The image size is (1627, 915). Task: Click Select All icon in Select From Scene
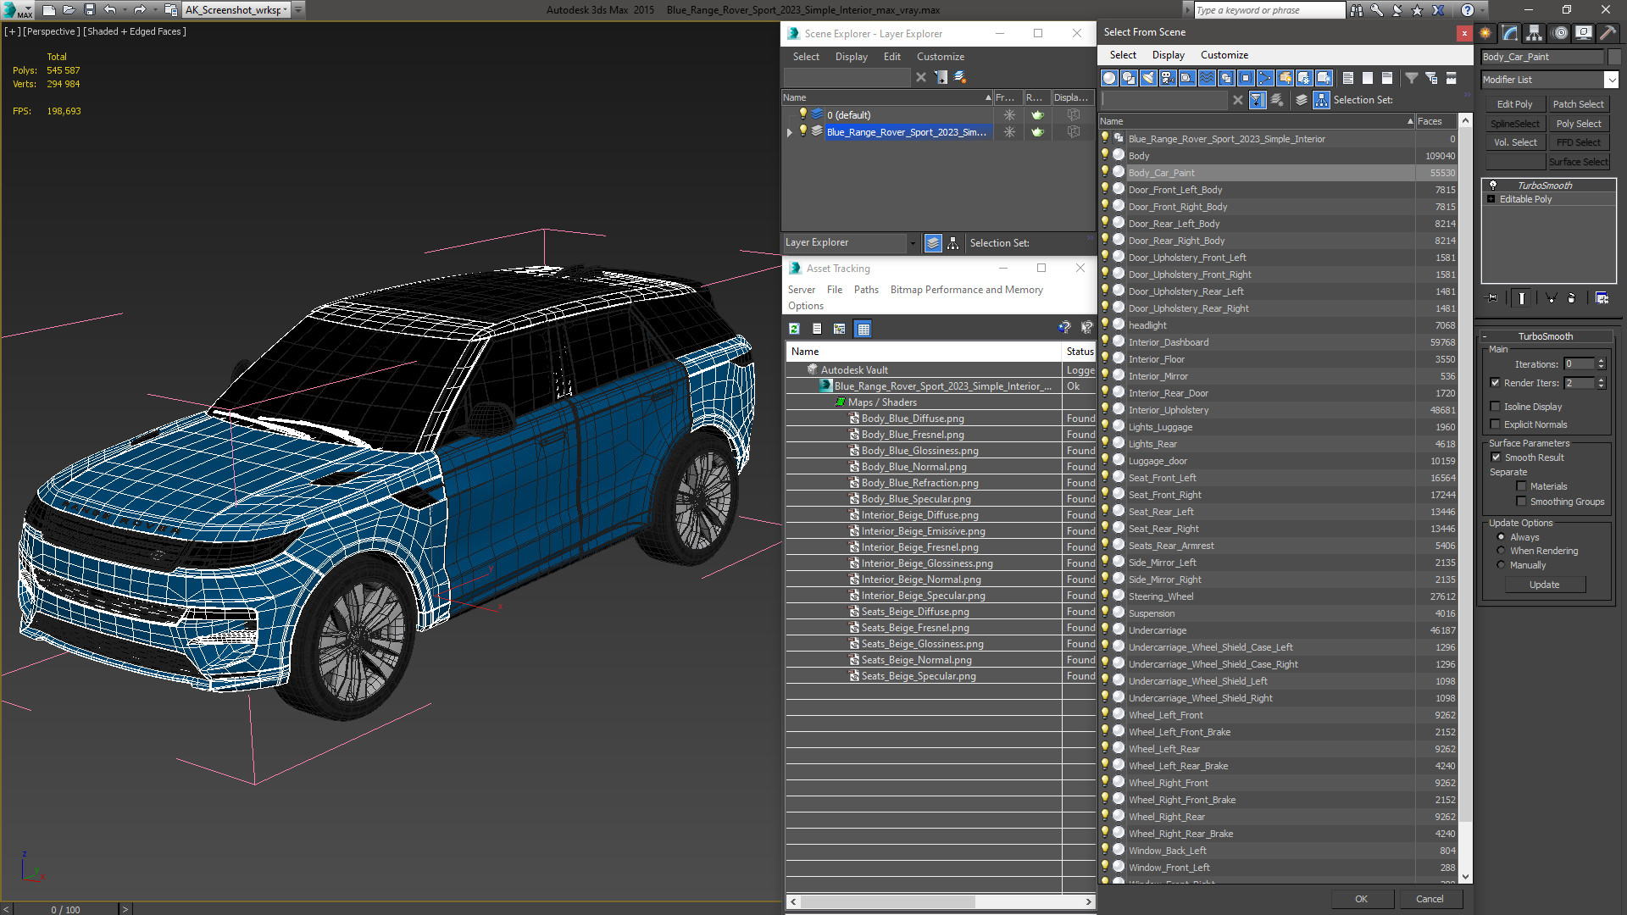point(1348,78)
